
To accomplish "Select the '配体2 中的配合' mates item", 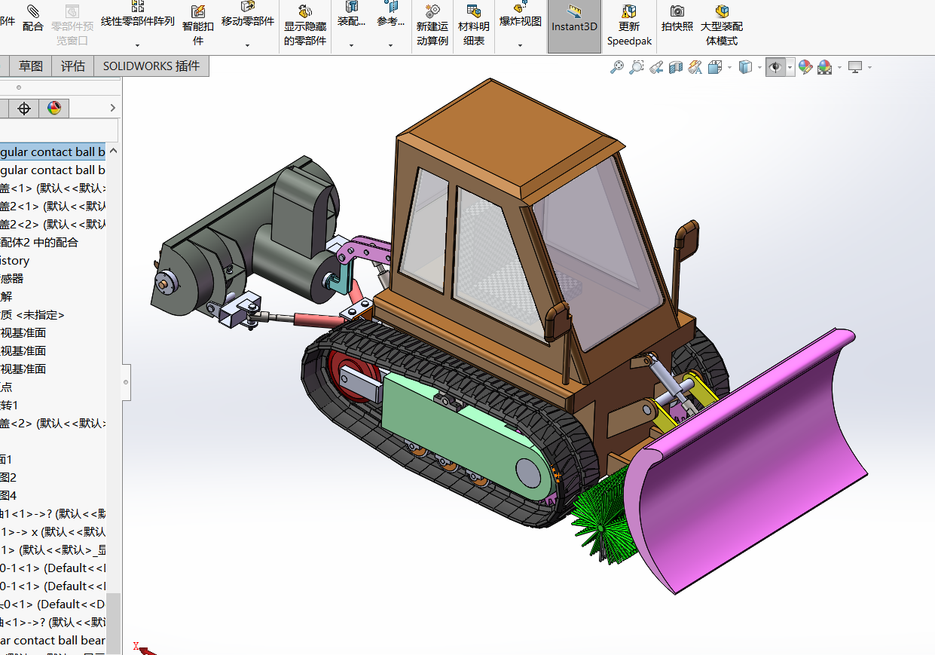I will (x=39, y=243).
